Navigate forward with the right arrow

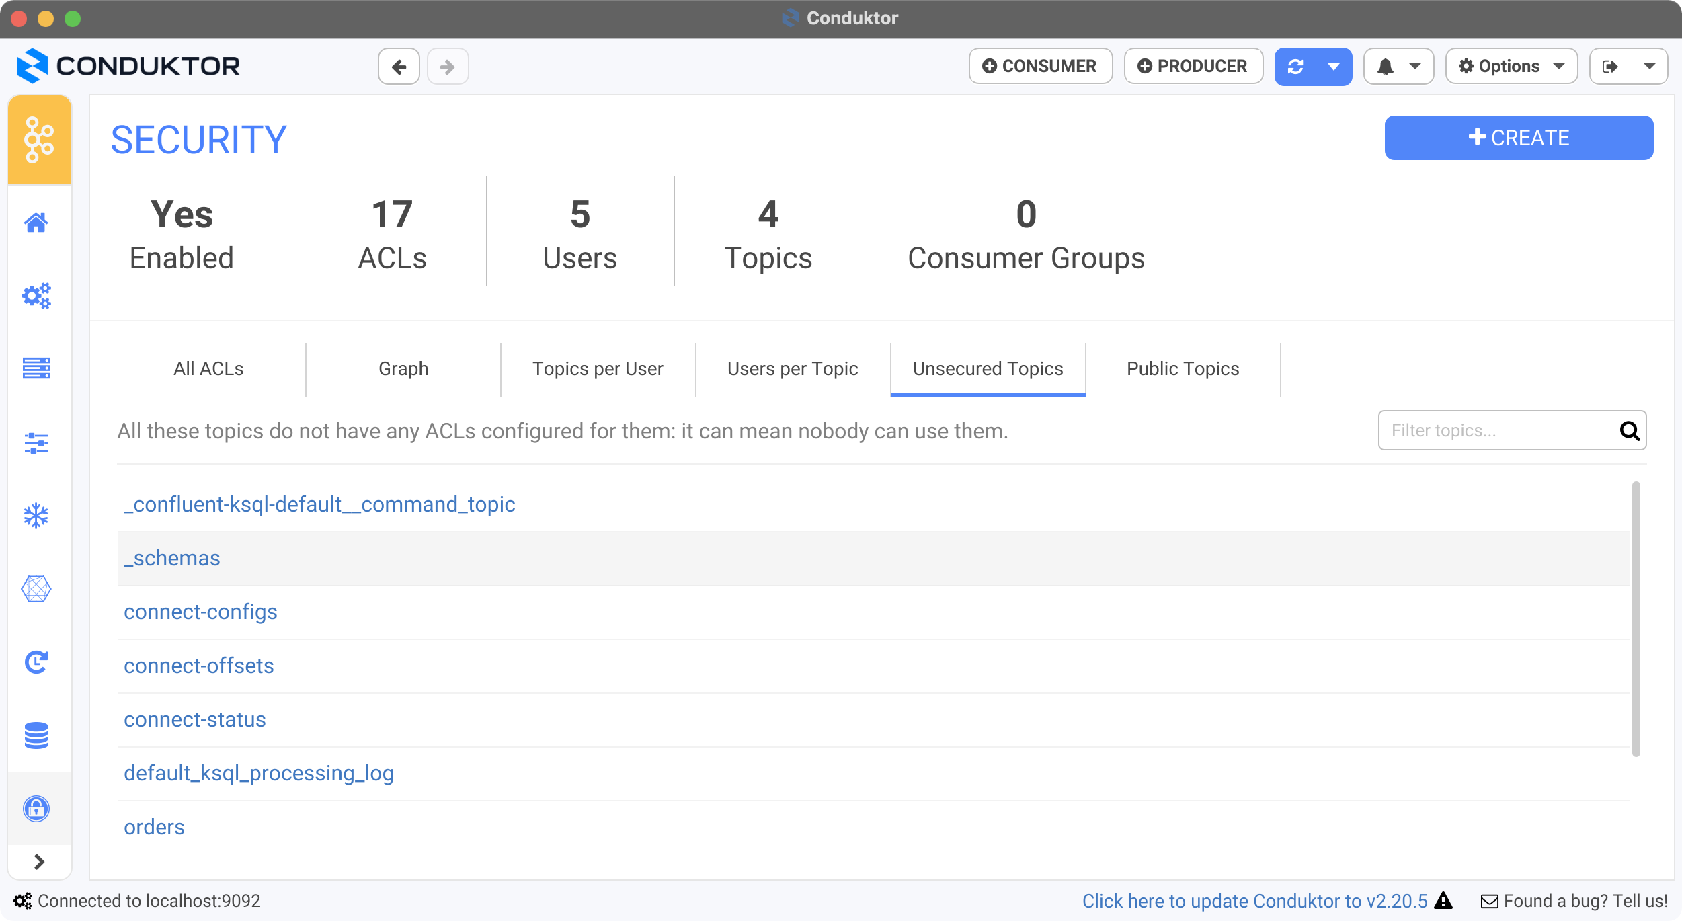(x=448, y=67)
